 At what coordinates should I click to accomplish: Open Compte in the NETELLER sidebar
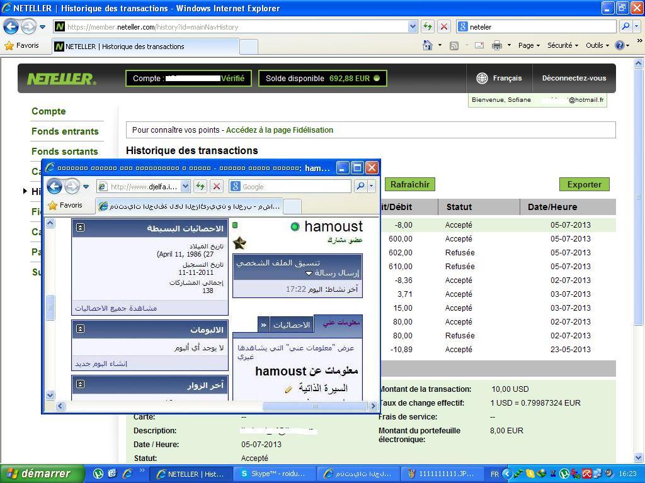[49, 111]
